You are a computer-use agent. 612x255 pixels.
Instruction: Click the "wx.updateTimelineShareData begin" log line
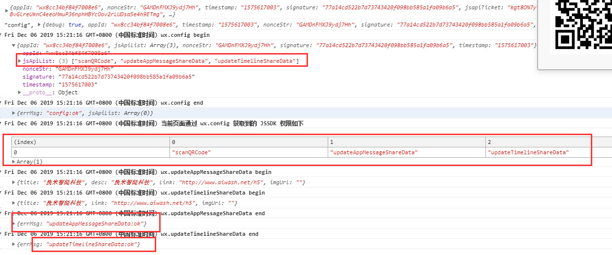pos(135,193)
